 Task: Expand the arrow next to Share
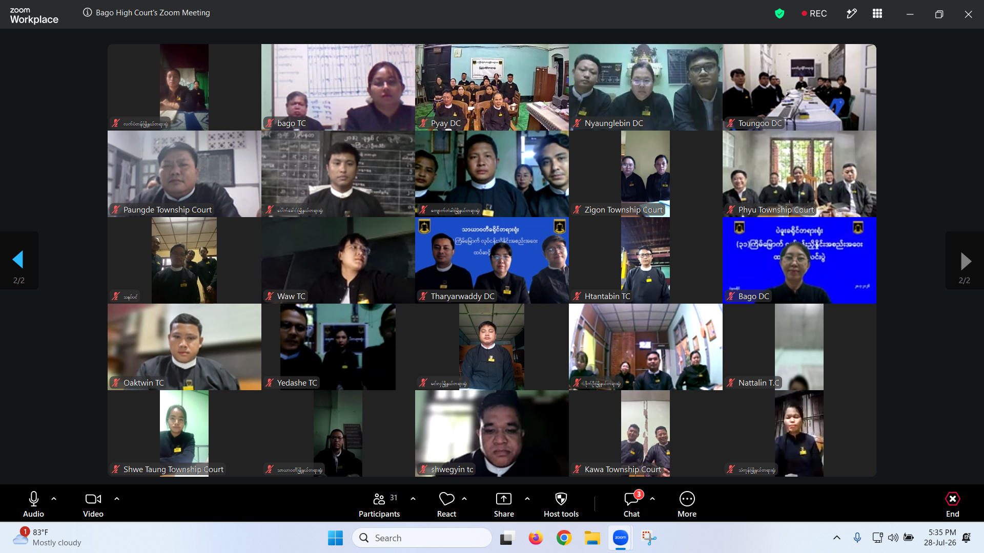pos(527,498)
